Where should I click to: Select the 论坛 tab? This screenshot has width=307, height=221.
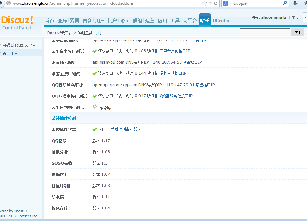pyautogui.click(x=125, y=21)
